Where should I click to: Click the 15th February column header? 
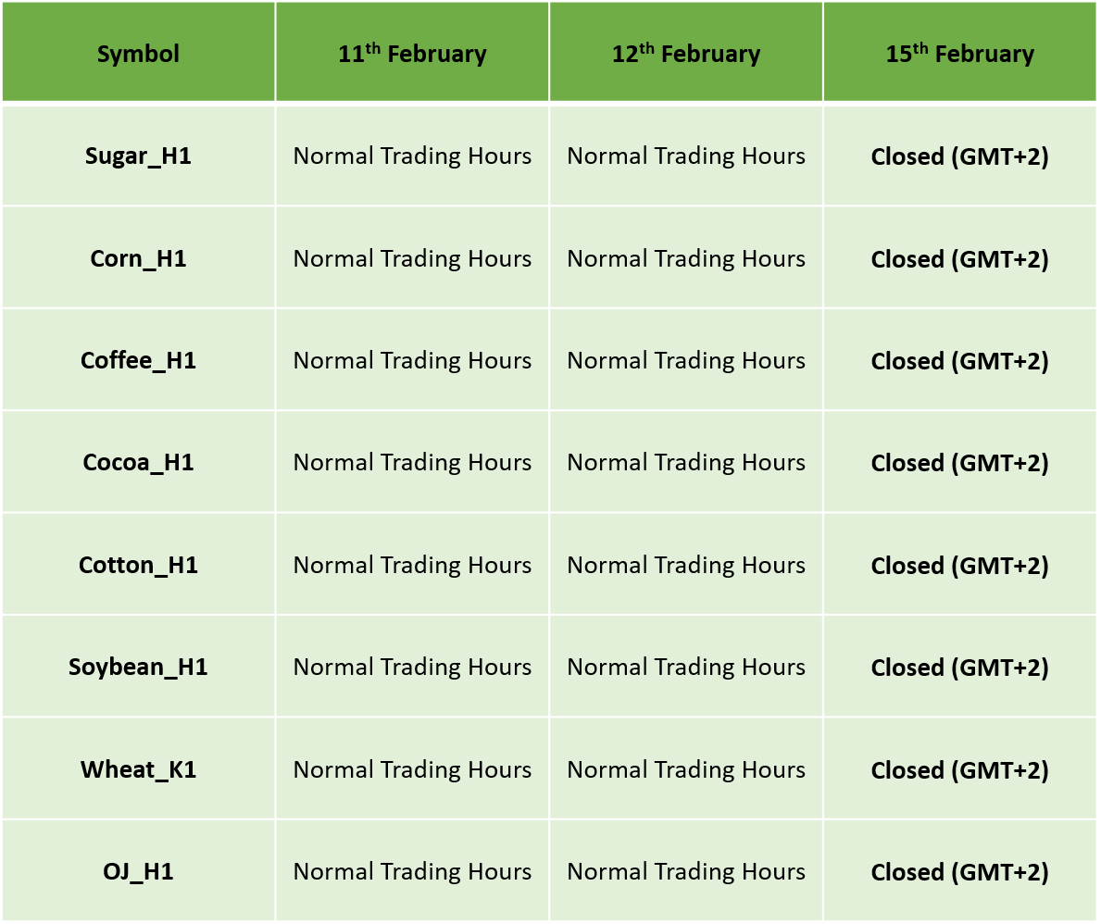pos(960,52)
